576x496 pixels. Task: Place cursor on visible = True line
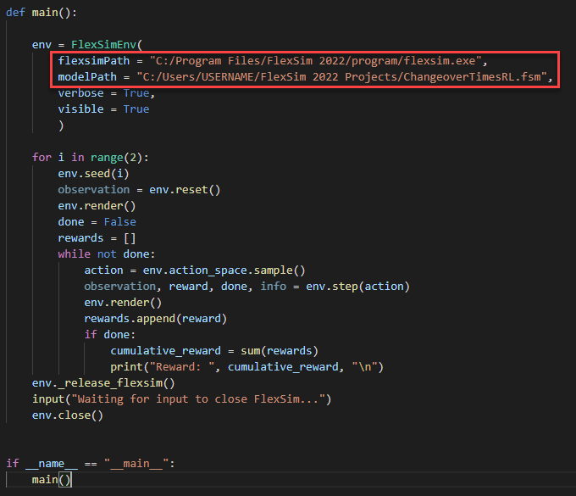coord(102,109)
